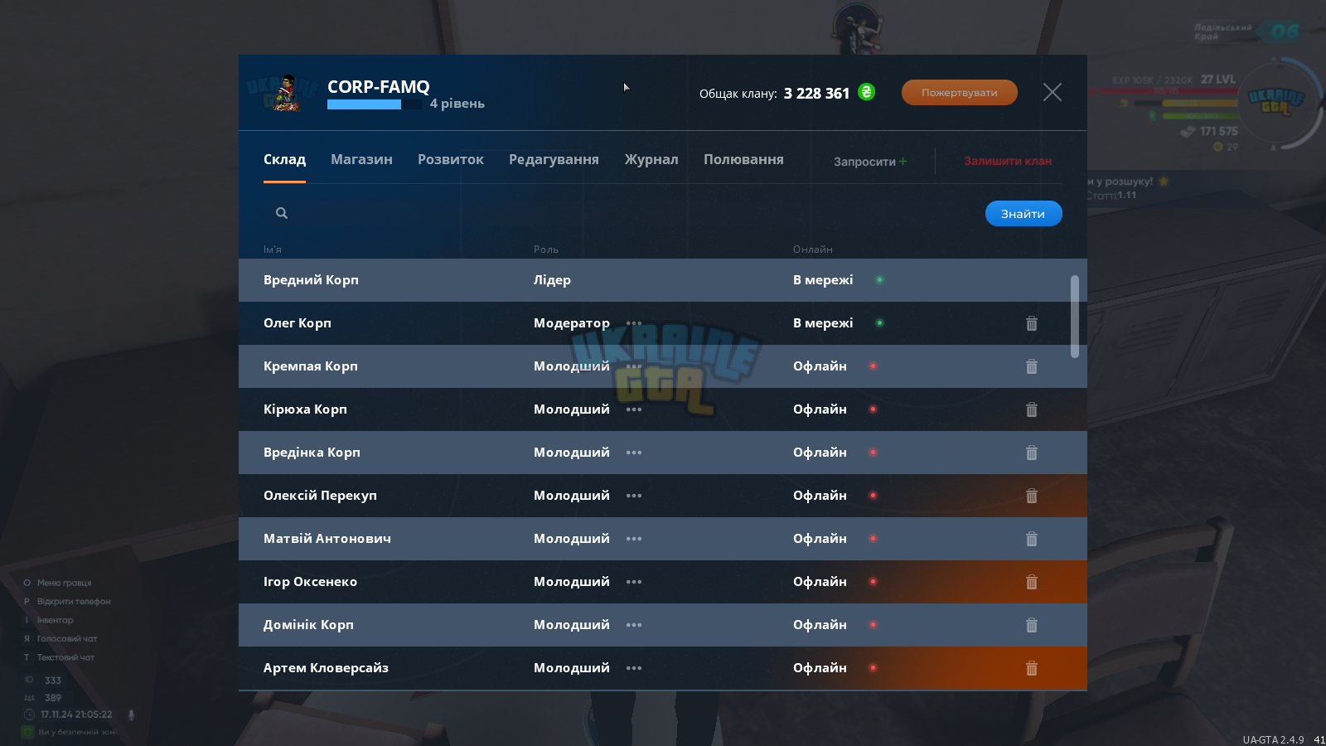The height and width of the screenshot is (746, 1326).
Task: Open role options for Домінік Корп
Action: click(634, 625)
